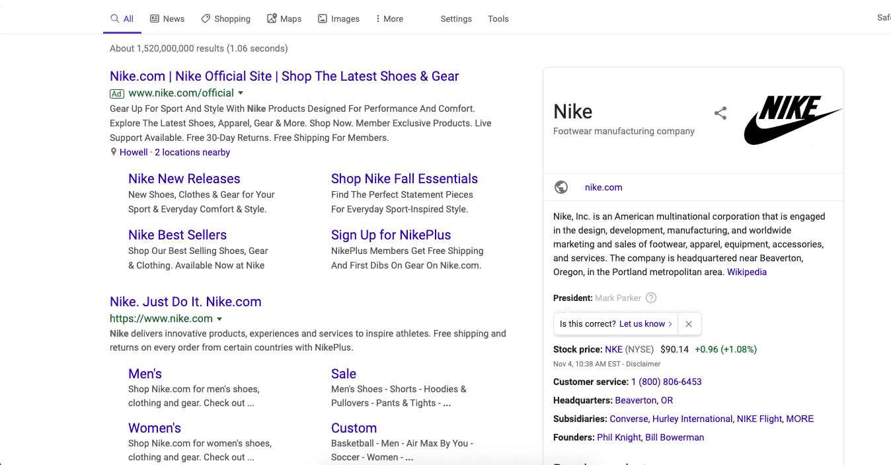The image size is (891, 465).
Task: Click the Ad badge icon
Action: click(x=117, y=93)
